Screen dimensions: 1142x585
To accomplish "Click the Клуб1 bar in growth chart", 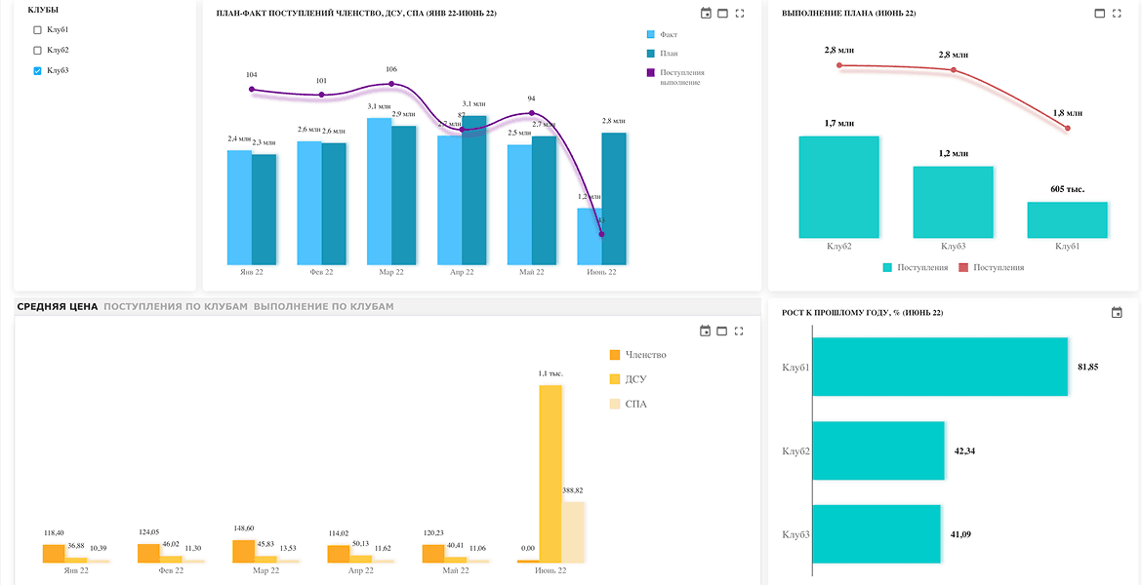I will (x=940, y=367).
